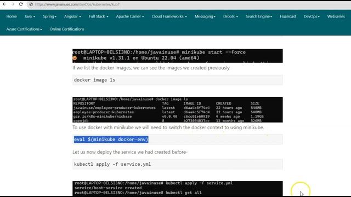Screen dimensions: 351x197
Task: Expand the Cloud Frameworks dropdown menu
Action: pos(169,16)
